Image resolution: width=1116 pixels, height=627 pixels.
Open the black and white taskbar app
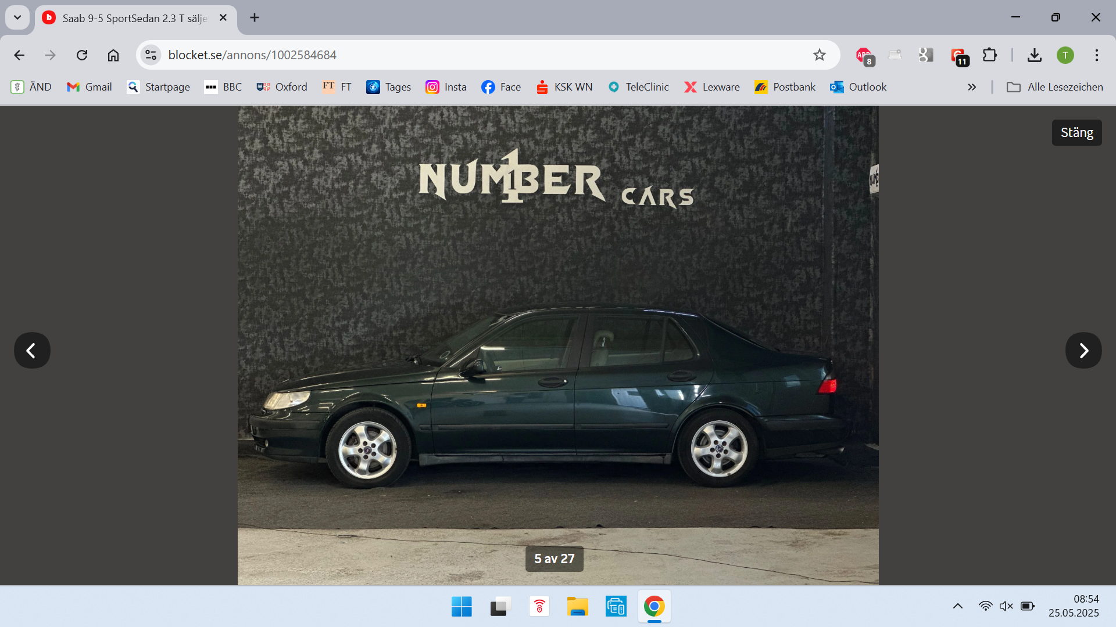pos(500,607)
